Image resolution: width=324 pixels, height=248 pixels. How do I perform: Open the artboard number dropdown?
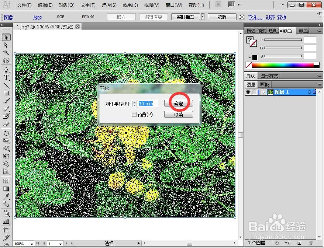pyautogui.click(x=60, y=244)
